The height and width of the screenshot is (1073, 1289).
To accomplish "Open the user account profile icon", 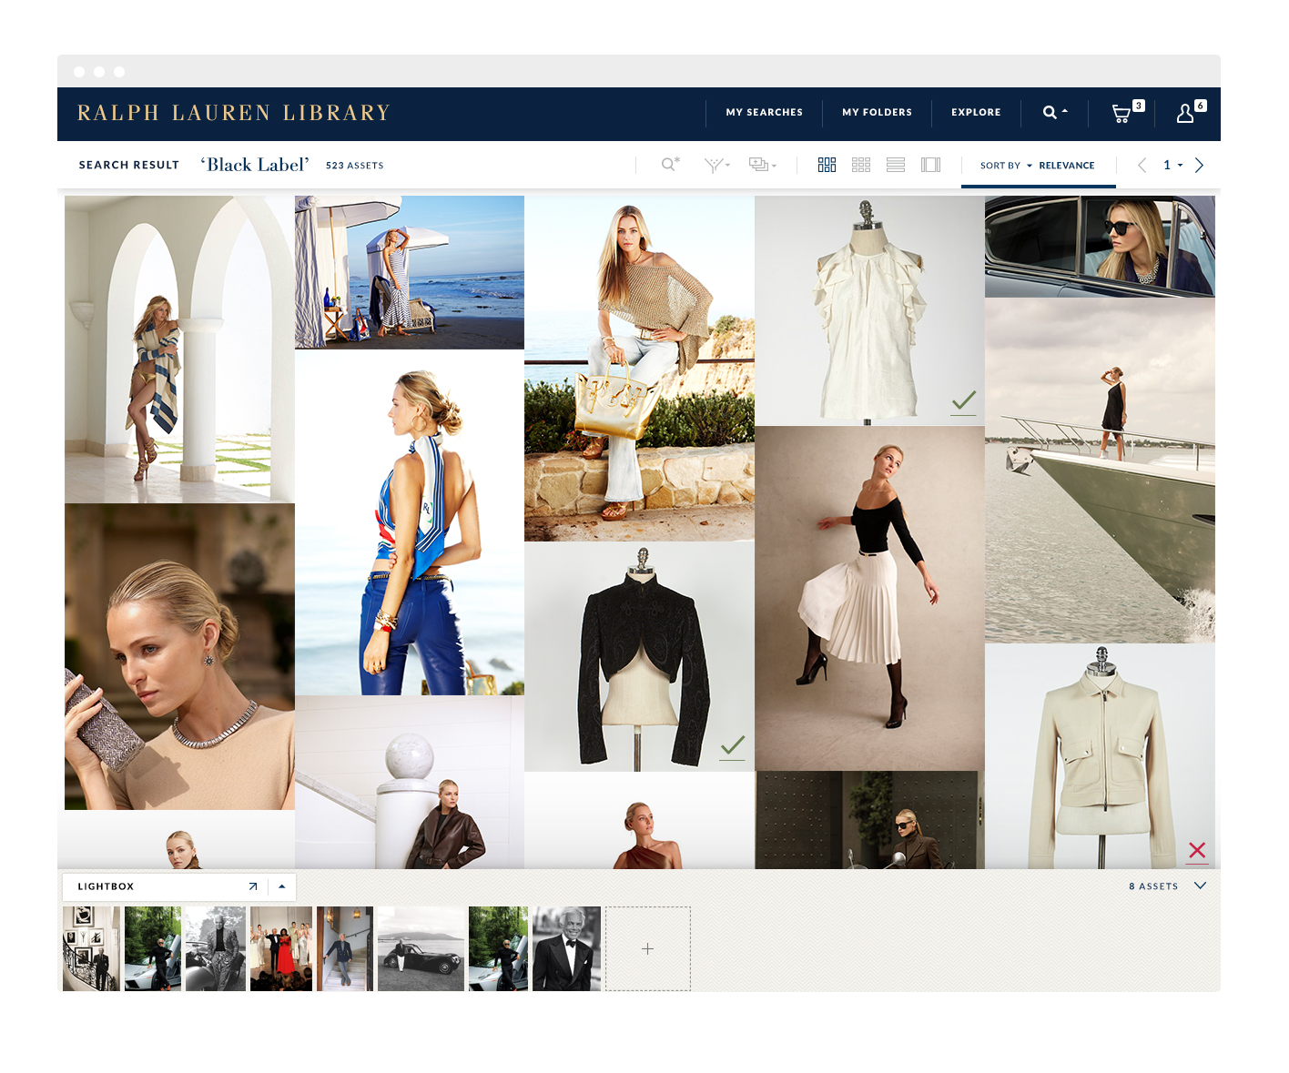I will (1185, 113).
